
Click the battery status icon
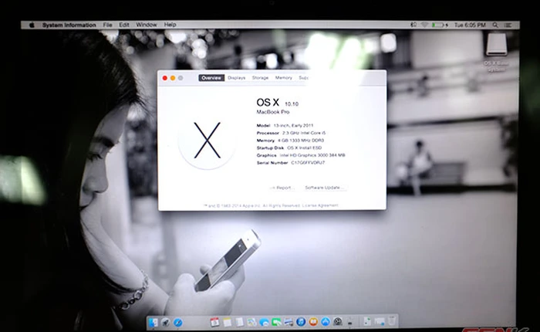pos(440,25)
